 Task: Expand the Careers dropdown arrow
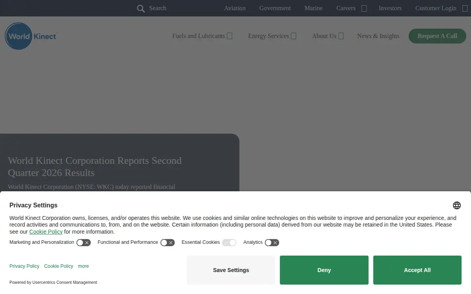[x=364, y=8]
